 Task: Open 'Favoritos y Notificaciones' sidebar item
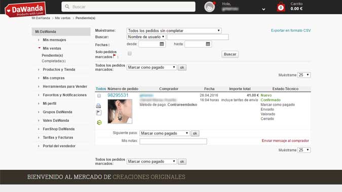click(x=64, y=95)
